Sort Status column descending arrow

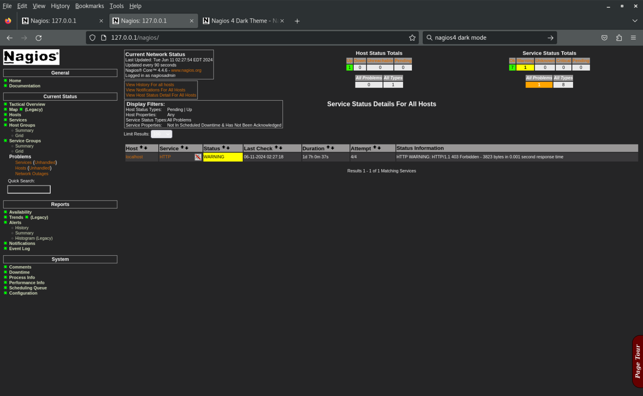tap(228, 148)
